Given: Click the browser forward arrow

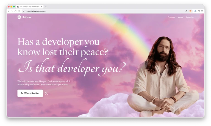Looking at the screenshot, I should (x=12, y=11).
